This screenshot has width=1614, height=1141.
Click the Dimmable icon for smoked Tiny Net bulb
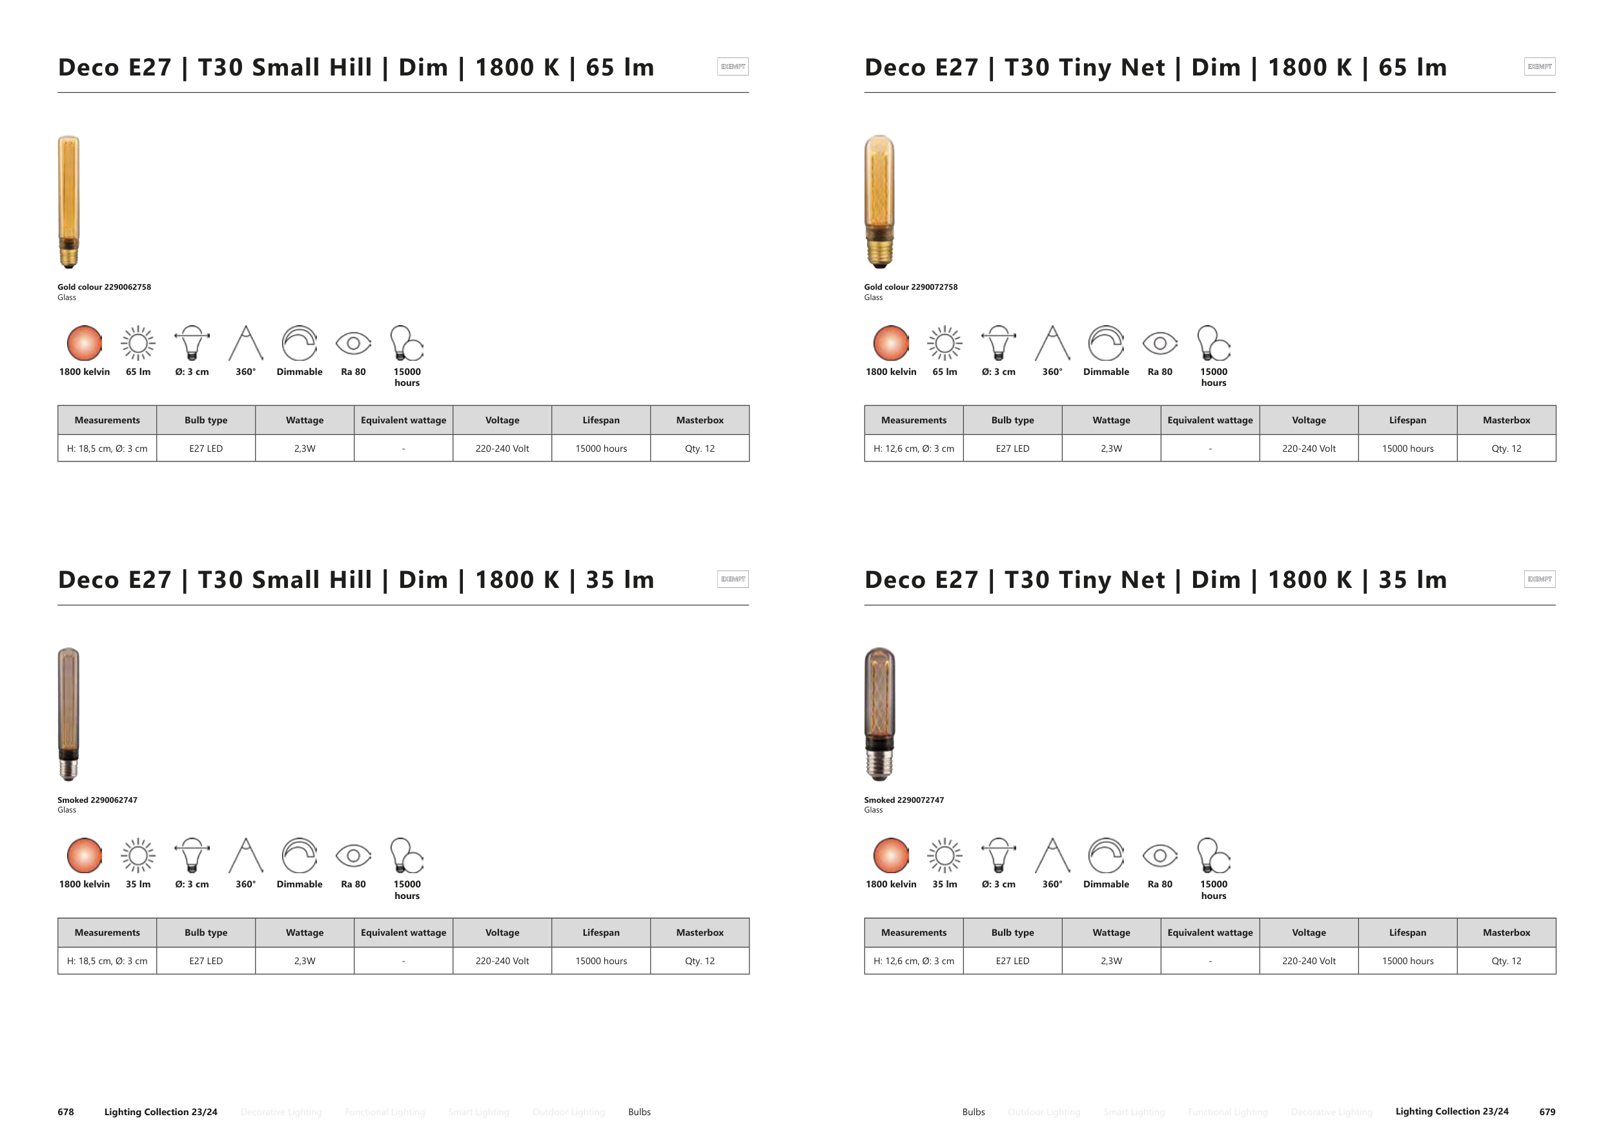point(1106,855)
